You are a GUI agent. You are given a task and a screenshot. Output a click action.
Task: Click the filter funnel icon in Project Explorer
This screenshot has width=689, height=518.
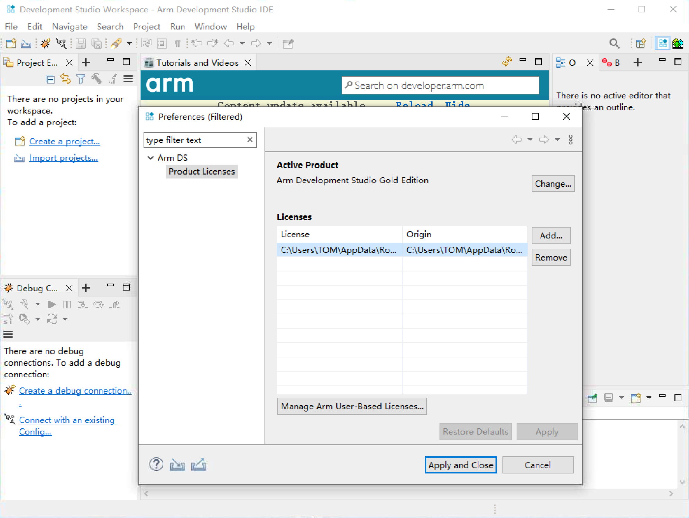click(x=81, y=79)
